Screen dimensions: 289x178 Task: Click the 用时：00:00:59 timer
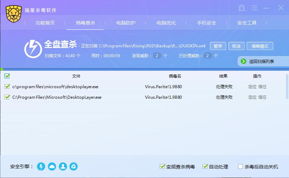click(106, 55)
